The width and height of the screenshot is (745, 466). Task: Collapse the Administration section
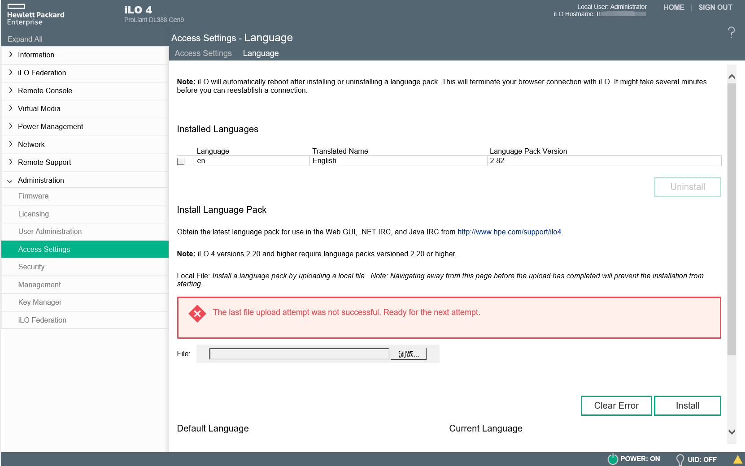[x=40, y=180]
